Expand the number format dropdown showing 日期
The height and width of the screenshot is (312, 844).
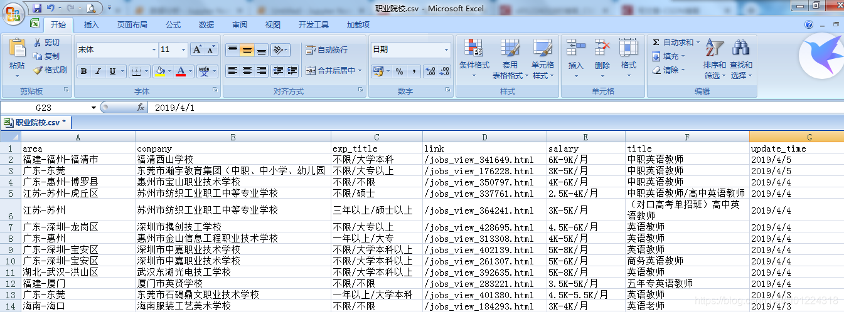coord(447,49)
